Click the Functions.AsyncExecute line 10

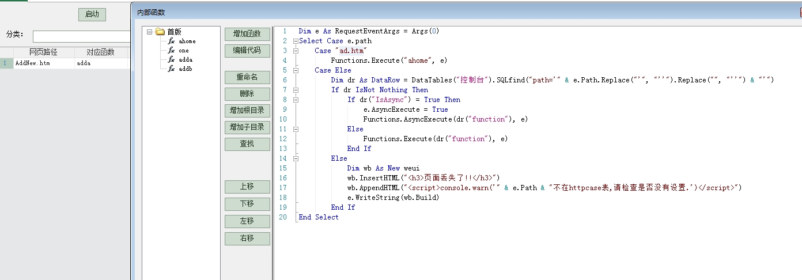click(x=445, y=119)
